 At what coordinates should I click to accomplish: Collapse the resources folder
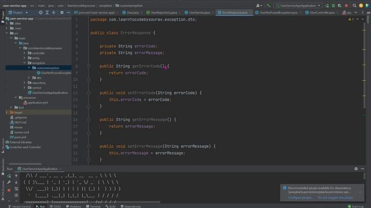point(16,98)
